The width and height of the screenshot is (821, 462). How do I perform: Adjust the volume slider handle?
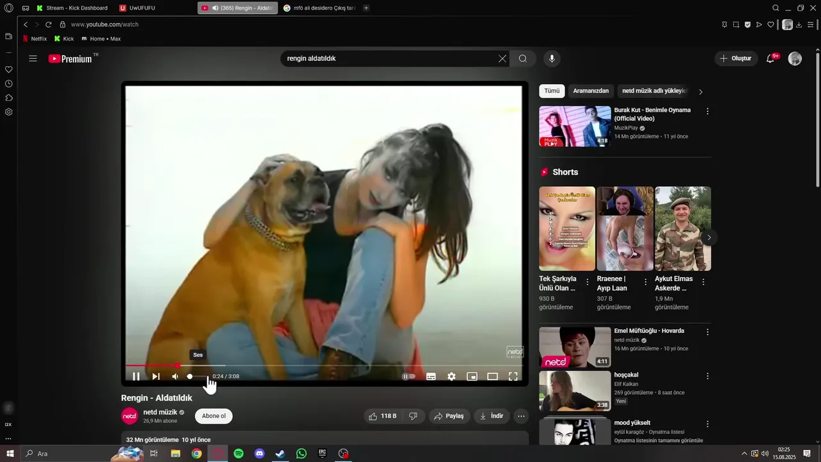coord(190,377)
